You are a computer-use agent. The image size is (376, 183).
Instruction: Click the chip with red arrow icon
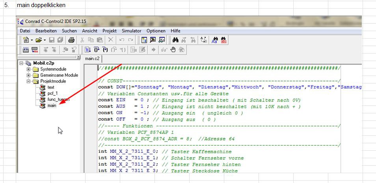[x=35, y=50]
